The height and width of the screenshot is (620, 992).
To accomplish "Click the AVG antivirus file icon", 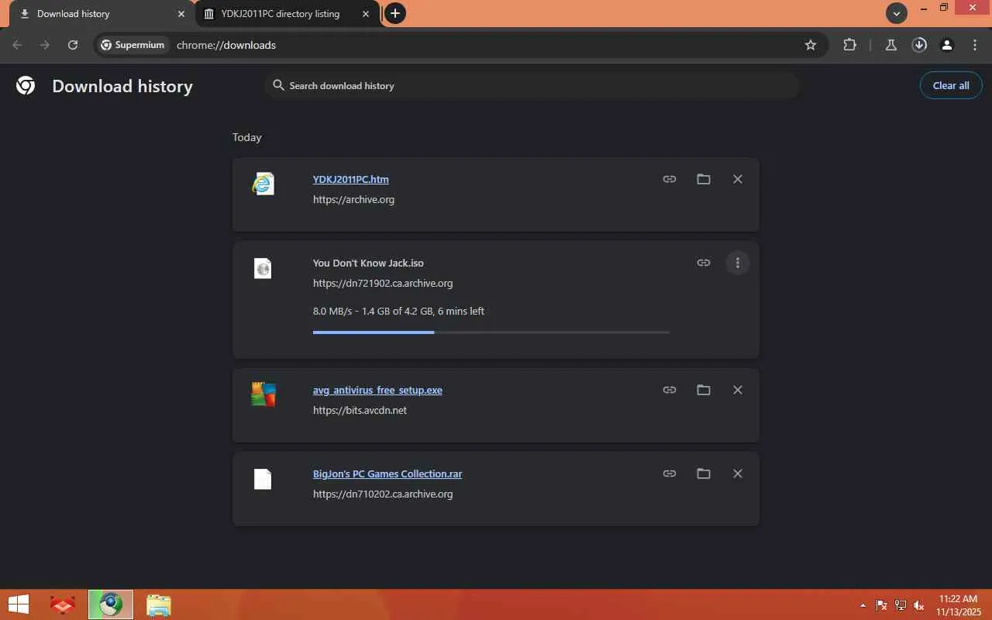I will [263, 394].
